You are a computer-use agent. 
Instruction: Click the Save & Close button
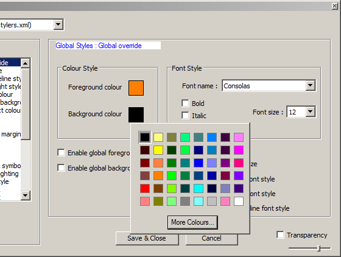pos(147,239)
